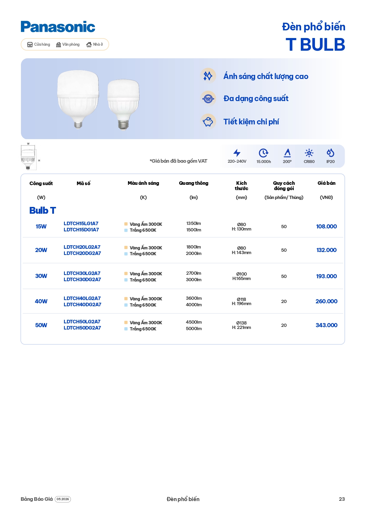Click the 05.2026 date badge
The image size is (366, 517).
(63, 499)
